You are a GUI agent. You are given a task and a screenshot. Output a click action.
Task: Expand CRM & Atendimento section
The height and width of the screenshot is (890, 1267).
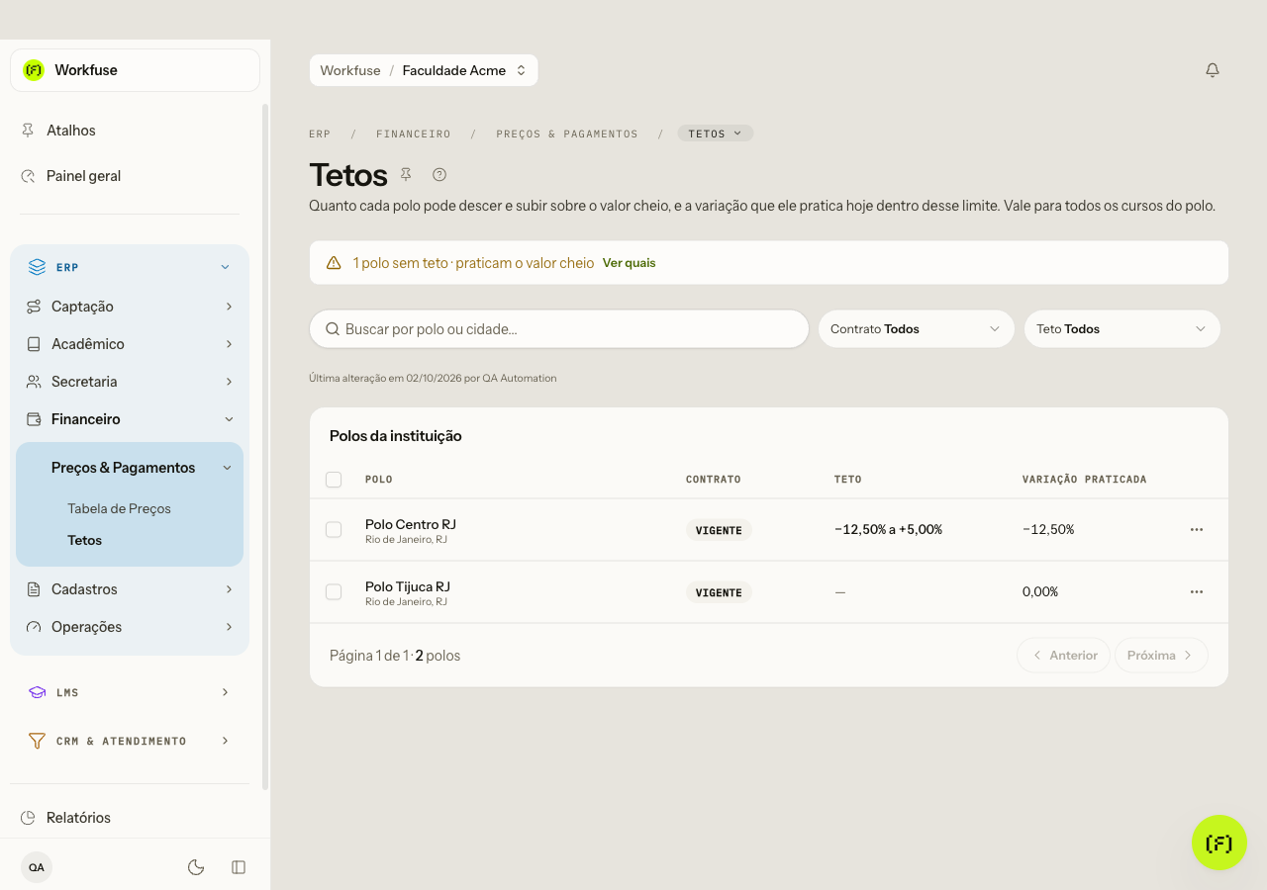[130, 741]
